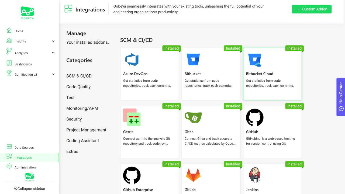345x194 pixels.
Task: Select the Security category
Action: [74, 119]
